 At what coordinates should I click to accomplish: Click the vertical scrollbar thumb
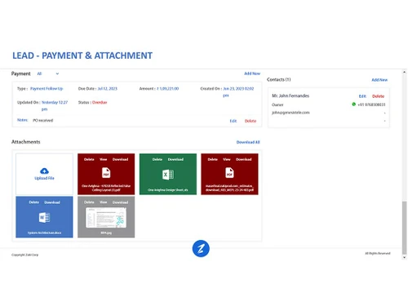pyautogui.click(x=405, y=228)
